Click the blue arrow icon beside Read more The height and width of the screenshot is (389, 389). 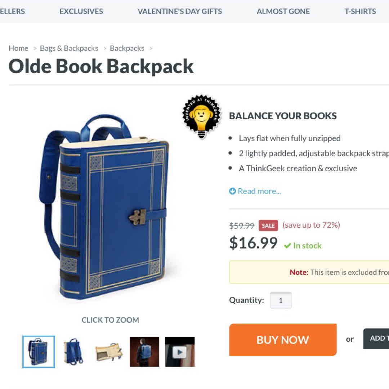[232, 191]
